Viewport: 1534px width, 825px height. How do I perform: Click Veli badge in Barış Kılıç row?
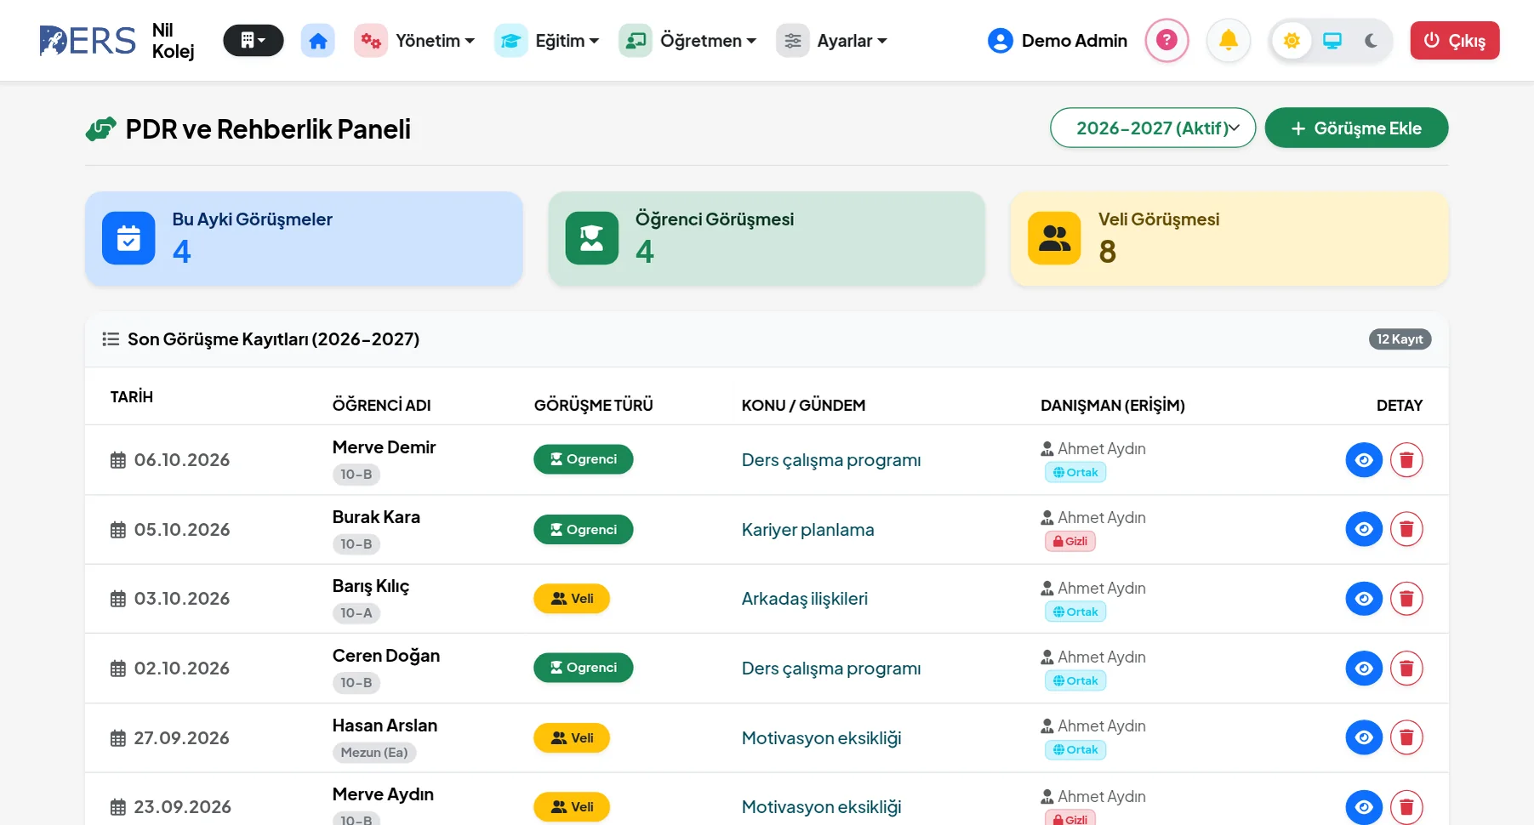point(572,599)
